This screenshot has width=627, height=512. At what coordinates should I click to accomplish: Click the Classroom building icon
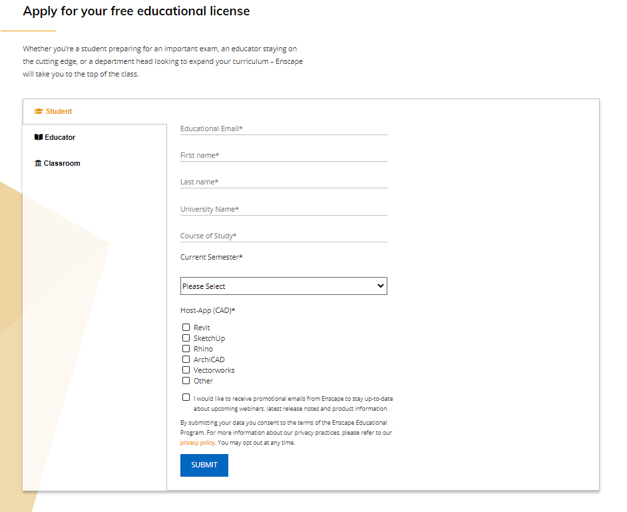[x=38, y=163]
